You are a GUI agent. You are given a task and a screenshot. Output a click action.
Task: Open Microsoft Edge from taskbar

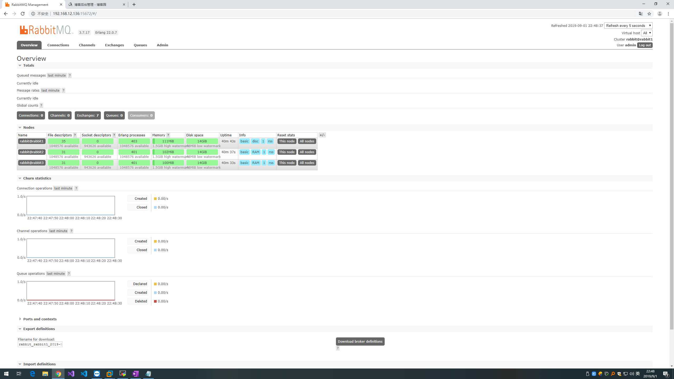tap(32, 373)
